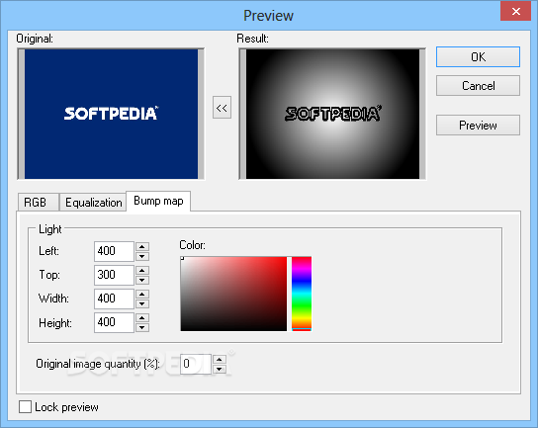Switch to the Equalization tab
The image size is (538, 428).
[x=93, y=203]
